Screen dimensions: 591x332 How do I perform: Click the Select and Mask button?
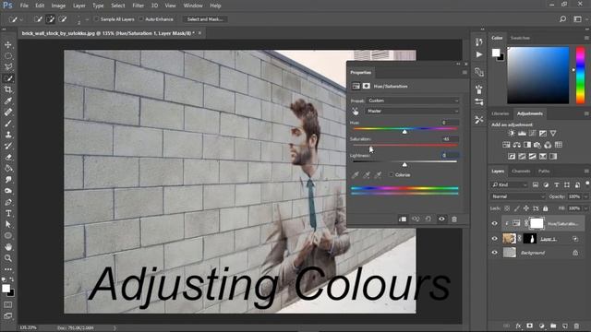[205, 19]
